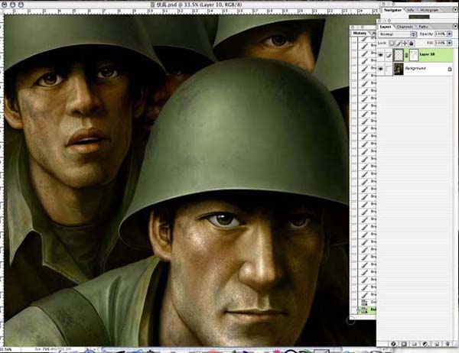Open the blend mode Normal dropdown
This screenshot has height=353, width=459.
[397, 34]
